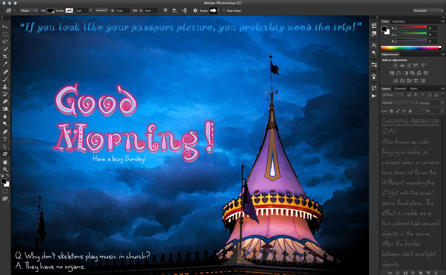This screenshot has height=275, width=446.
Task: Select the Pen tool
Action: tap(5, 132)
